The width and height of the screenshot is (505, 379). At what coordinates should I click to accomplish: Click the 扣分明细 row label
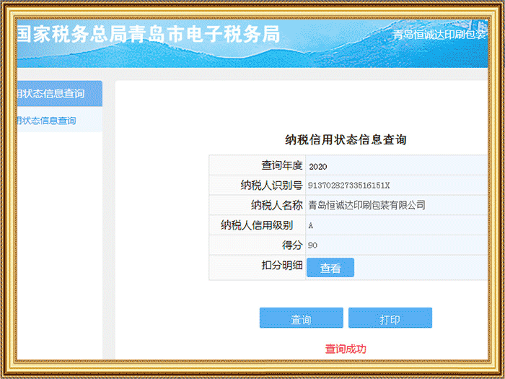point(281,266)
